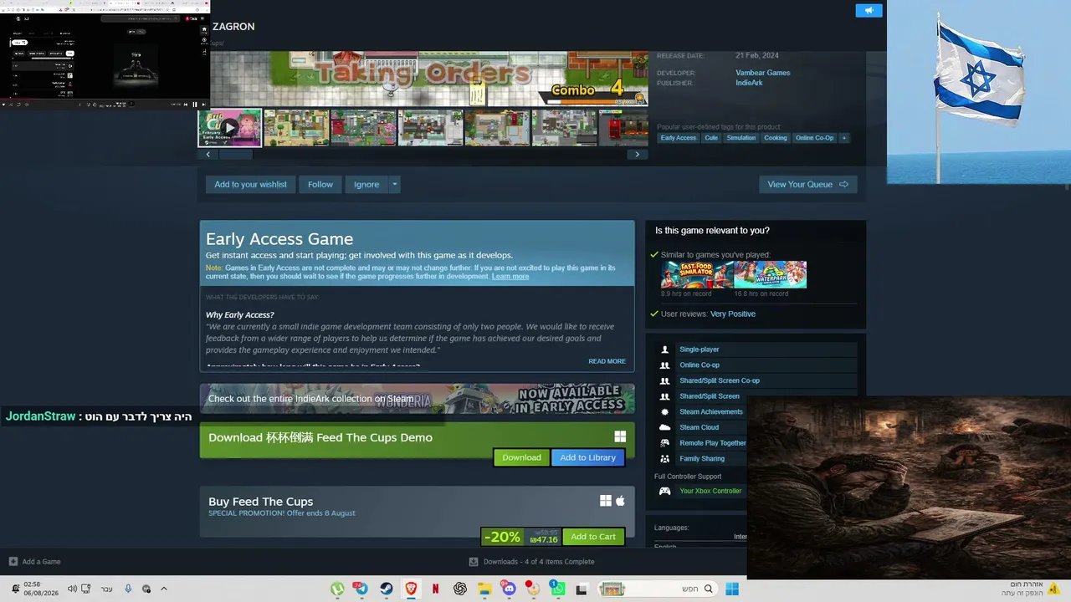Open uTorrent from the taskbar

(337, 589)
